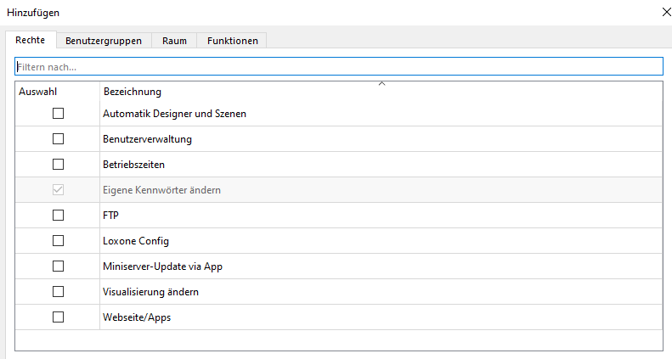672x359 pixels.
Task: Toggle the Eigene Kennwörter ändern checkbox
Action: tap(59, 189)
